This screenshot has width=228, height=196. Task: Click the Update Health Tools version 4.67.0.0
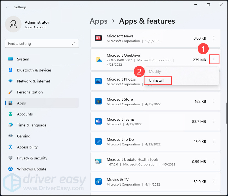click(x=112, y=164)
